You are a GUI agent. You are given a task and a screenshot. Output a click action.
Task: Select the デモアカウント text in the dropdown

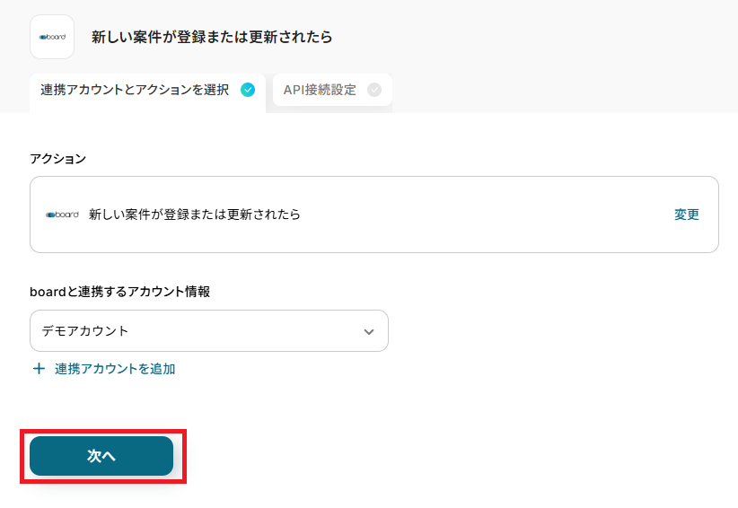pyautogui.click(x=85, y=331)
